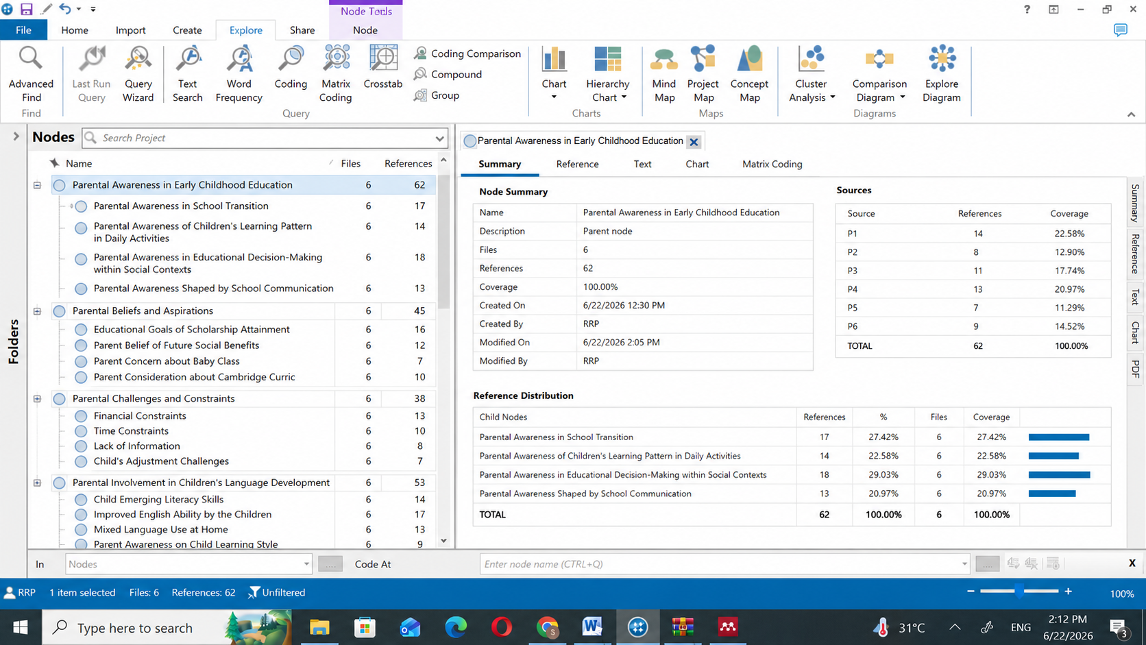The width and height of the screenshot is (1146, 645).
Task: Click the Enter node name field
Action: click(724, 564)
